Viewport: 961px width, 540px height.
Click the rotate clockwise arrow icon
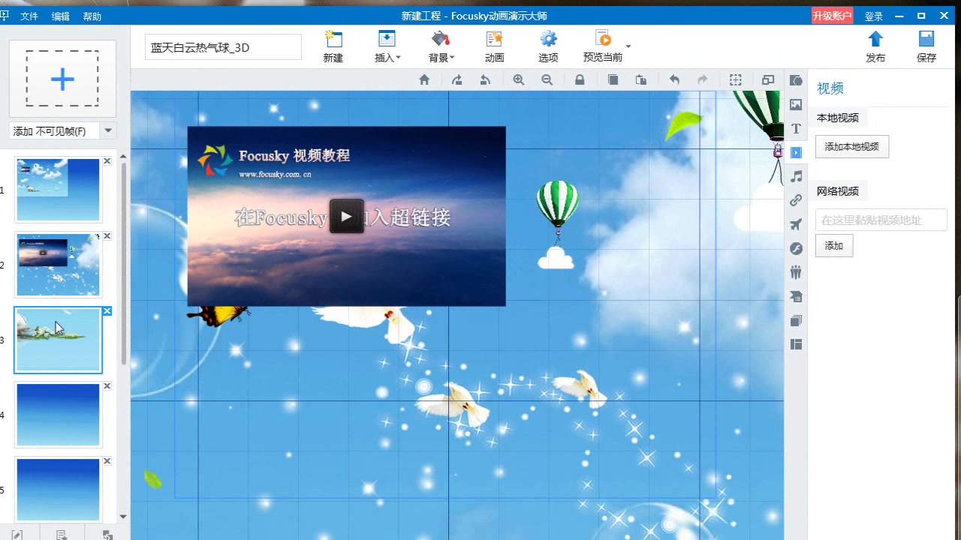[x=456, y=80]
